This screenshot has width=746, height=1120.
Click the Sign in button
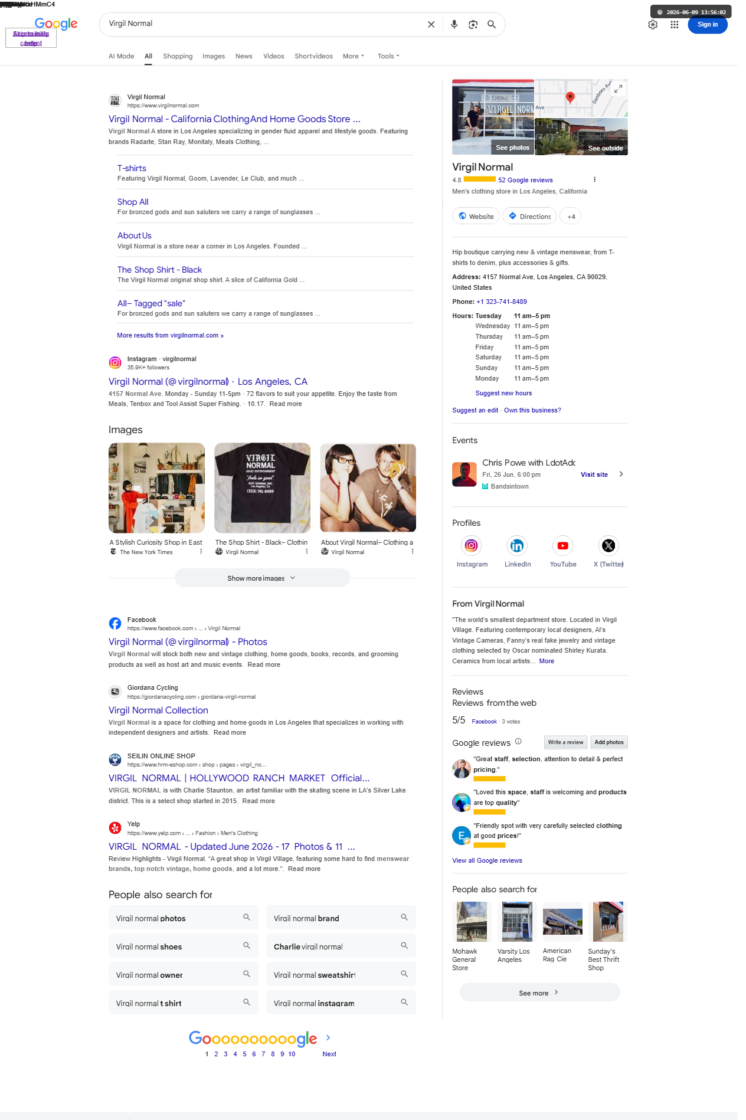707,25
